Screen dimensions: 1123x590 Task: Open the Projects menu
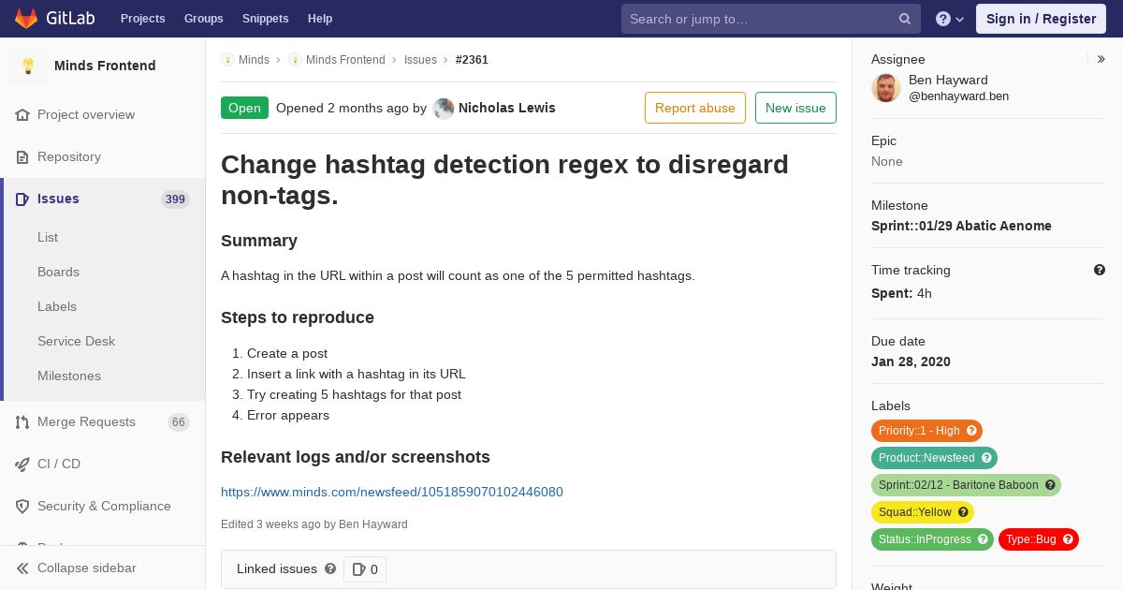point(143,19)
